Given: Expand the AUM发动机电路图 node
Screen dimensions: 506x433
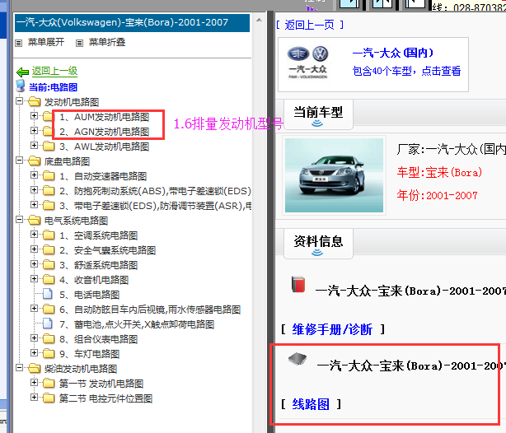Looking at the screenshot, I should coord(34,115).
